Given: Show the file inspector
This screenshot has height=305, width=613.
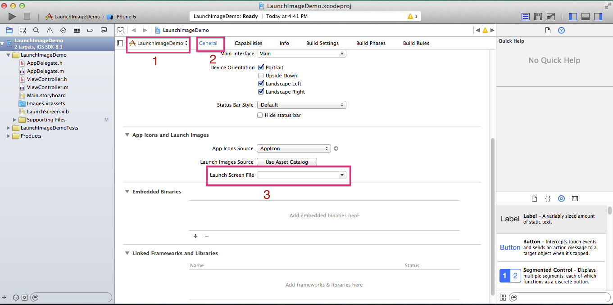Looking at the screenshot, I should [x=548, y=30].
